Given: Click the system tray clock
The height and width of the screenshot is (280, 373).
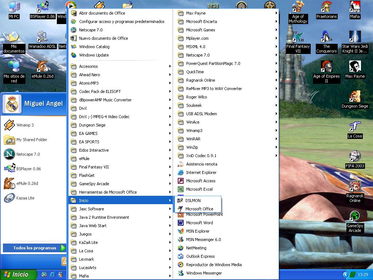Looking at the screenshot, I should (363, 275).
